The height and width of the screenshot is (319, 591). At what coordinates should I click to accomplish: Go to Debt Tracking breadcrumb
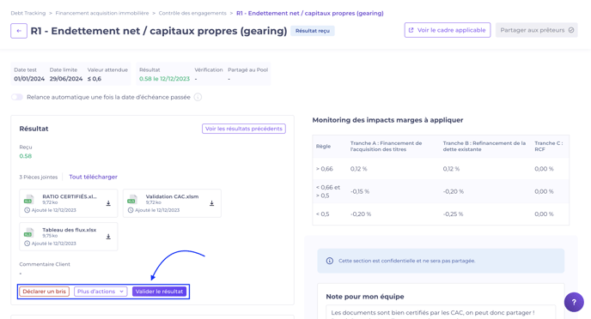click(27, 13)
